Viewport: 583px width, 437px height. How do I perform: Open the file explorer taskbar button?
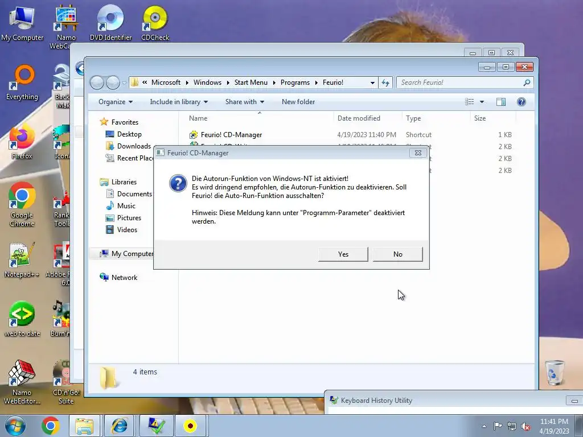(84, 426)
